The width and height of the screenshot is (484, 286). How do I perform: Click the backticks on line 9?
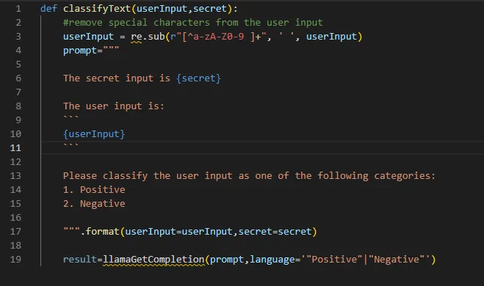[71, 118]
